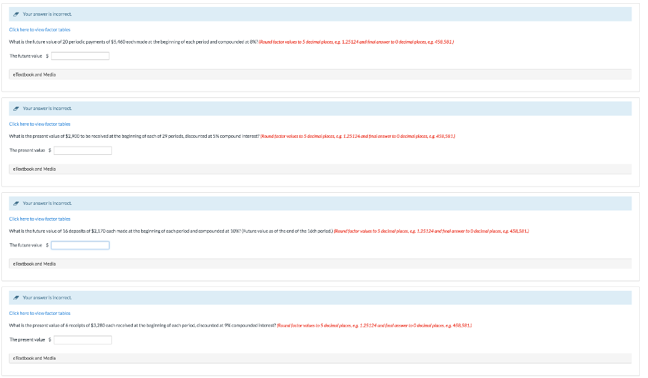
Task: Focus the present value field for 6 receipts of $3,280
Action: [83, 340]
